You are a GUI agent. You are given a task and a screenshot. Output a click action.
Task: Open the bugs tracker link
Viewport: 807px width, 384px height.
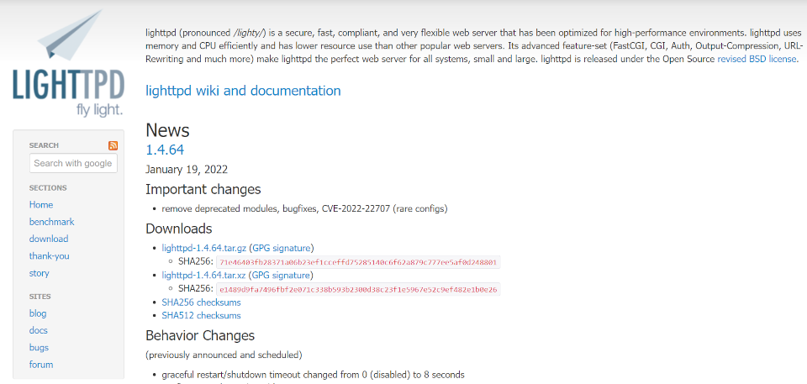point(39,347)
